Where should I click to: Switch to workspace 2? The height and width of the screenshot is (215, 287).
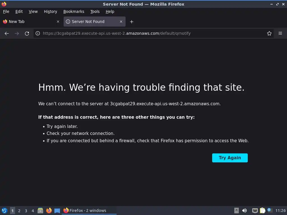(19, 211)
